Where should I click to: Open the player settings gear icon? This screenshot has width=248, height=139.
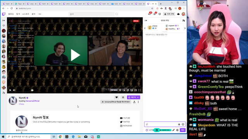point(120,90)
